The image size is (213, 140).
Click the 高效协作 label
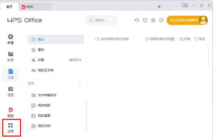click(75, 60)
